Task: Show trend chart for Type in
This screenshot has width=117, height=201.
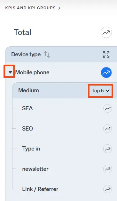Action: click(107, 149)
